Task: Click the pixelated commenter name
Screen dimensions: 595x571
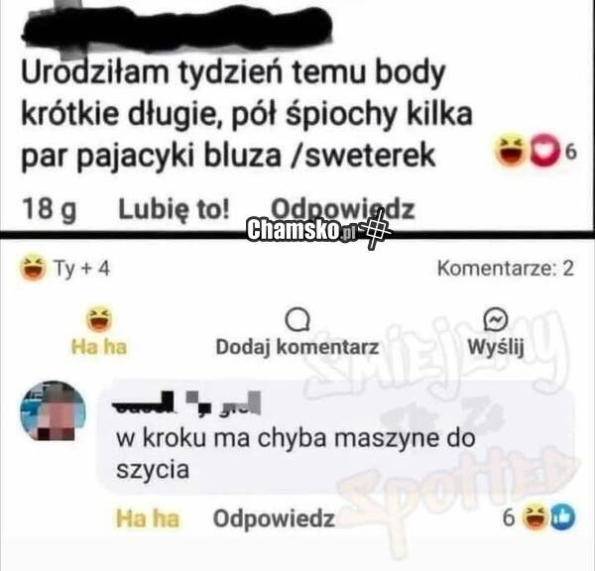Action: click(186, 402)
